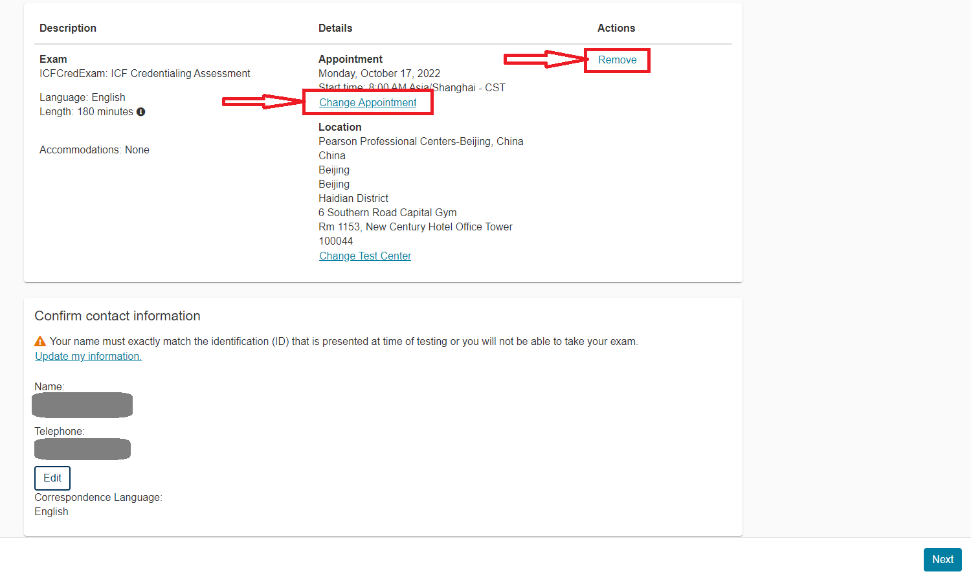Click the Details column header
The image size is (971, 576).
pos(335,28)
